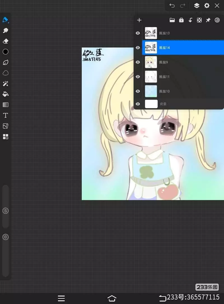Screen dimensions: 224x304
Task: Tap the Android home button
Action: pos(112,298)
